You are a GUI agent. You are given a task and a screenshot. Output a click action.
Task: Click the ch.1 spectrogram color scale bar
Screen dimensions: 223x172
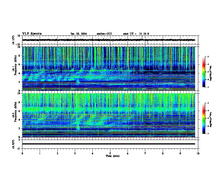[x=204, y=72]
